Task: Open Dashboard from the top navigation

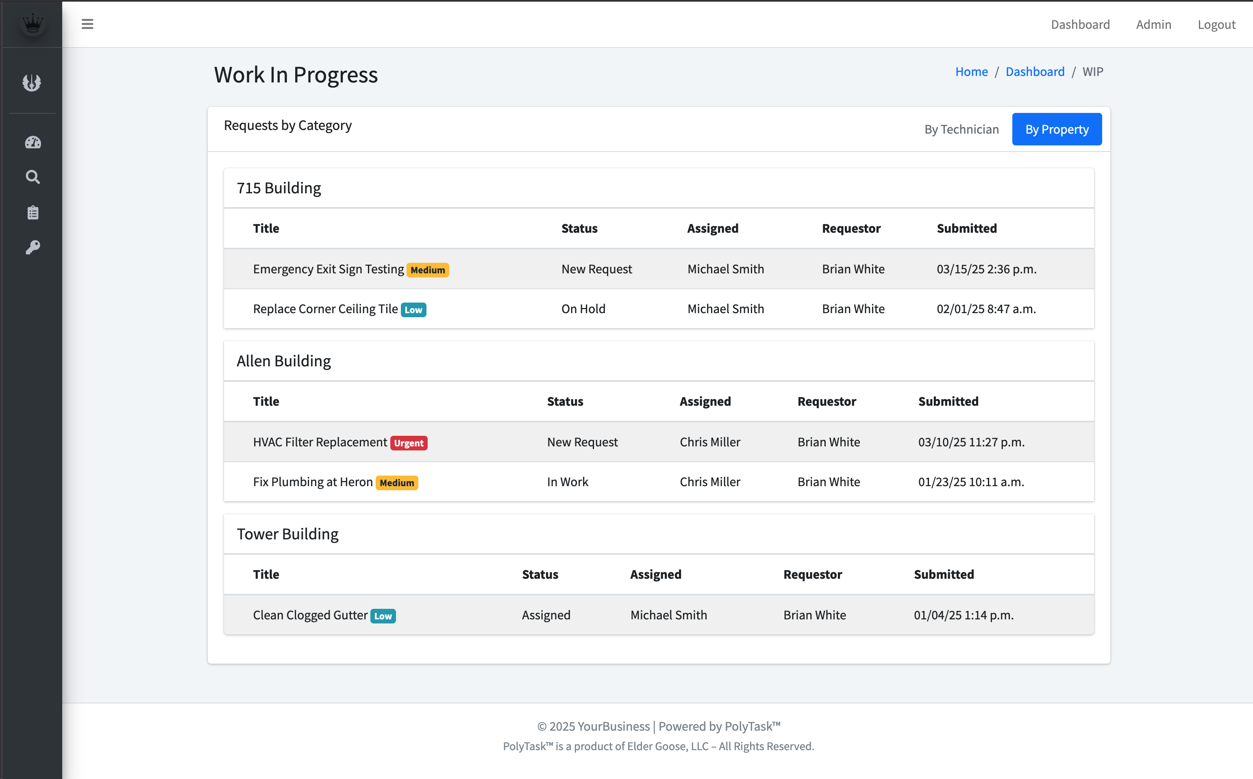Action: (x=1080, y=24)
